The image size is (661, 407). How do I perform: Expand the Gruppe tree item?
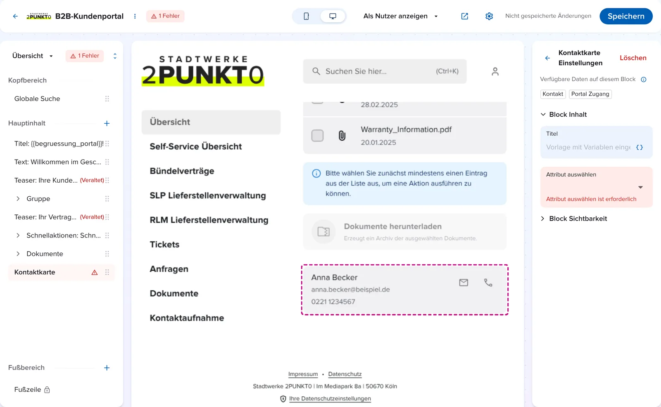(x=18, y=199)
